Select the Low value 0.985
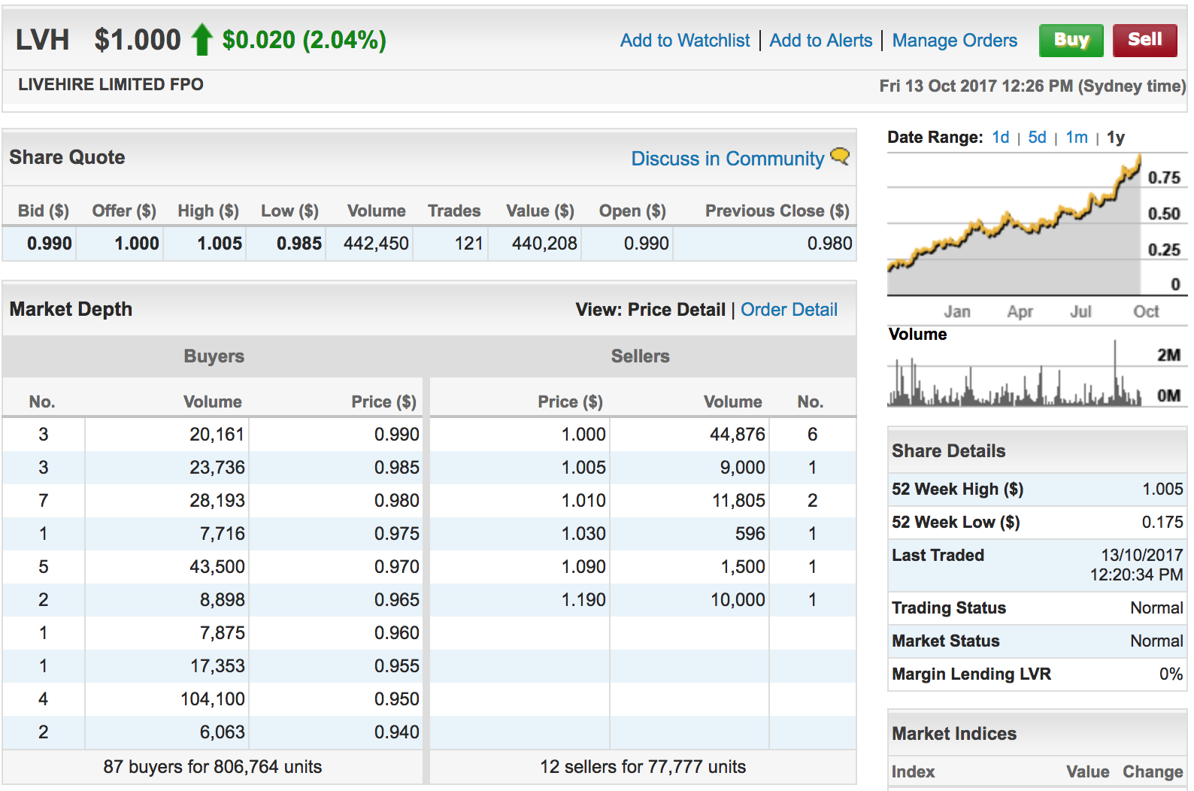Image resolution: width=1194 pixels, height=791 pixels. pyautogui.click(x=299, y=244)
